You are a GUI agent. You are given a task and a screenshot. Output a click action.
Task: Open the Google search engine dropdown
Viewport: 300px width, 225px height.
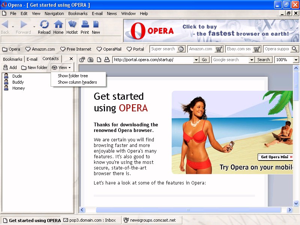coord(252,60)
